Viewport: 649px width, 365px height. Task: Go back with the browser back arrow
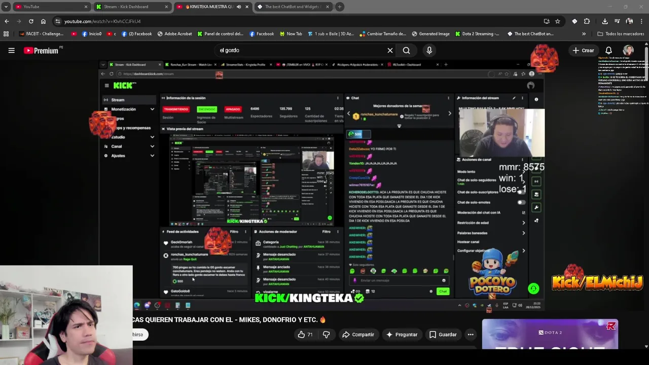coord(7,21)
